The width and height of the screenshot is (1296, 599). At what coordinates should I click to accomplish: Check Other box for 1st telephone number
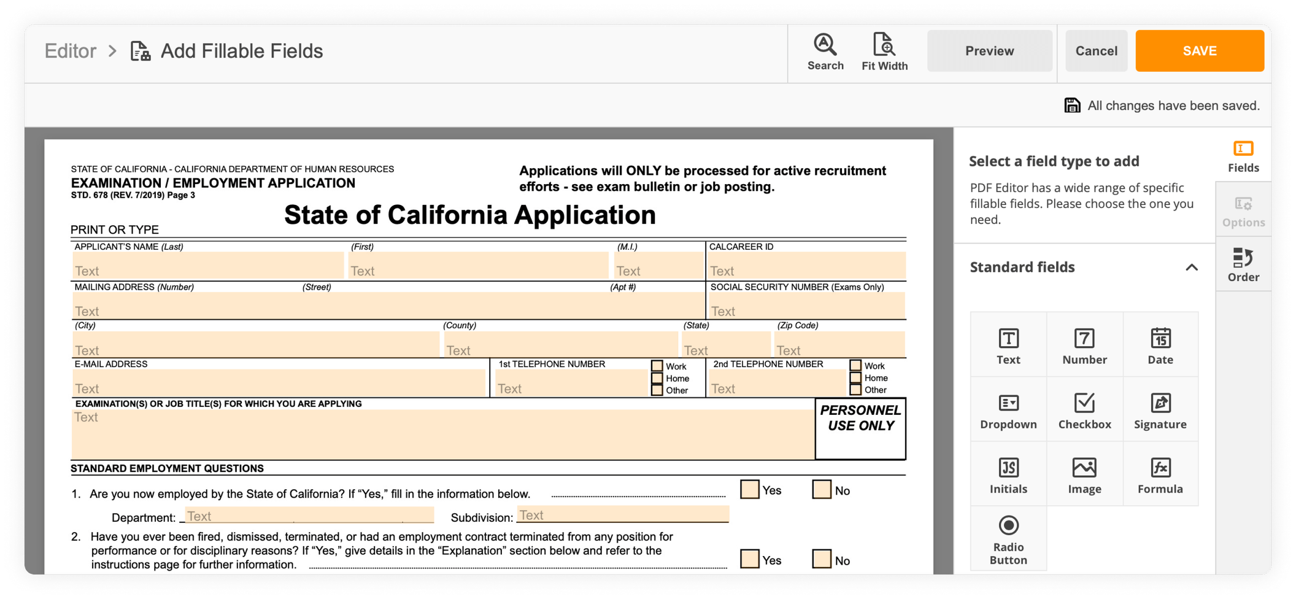click(x=657, y=390)
